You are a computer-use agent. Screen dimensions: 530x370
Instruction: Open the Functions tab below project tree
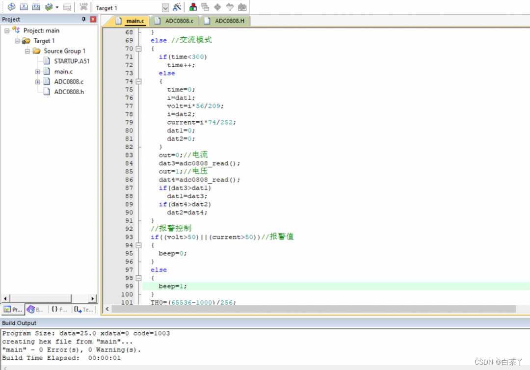point(59,310)
